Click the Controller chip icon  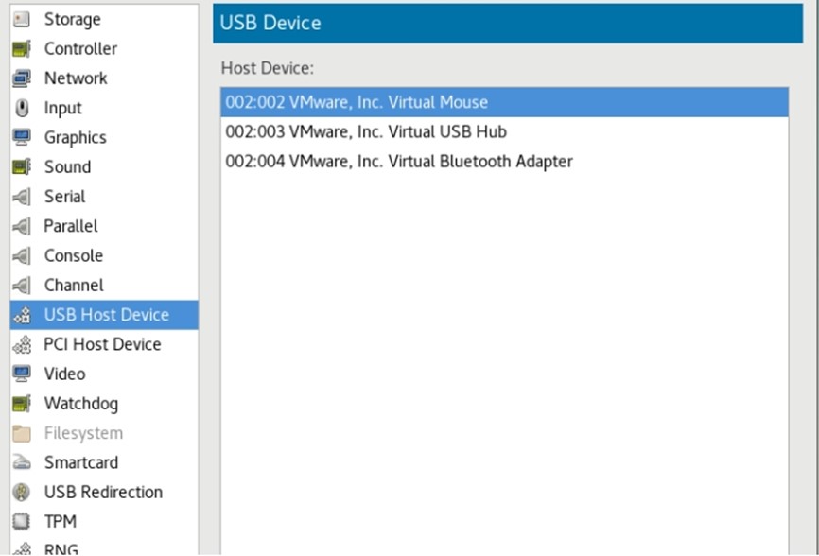[x=22, y=49]
